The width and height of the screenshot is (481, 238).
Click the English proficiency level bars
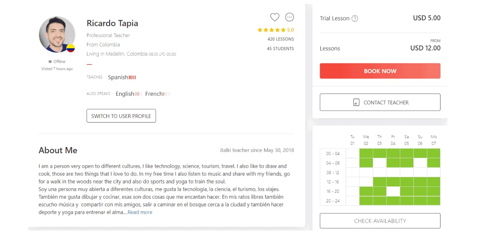coord(138,94)
